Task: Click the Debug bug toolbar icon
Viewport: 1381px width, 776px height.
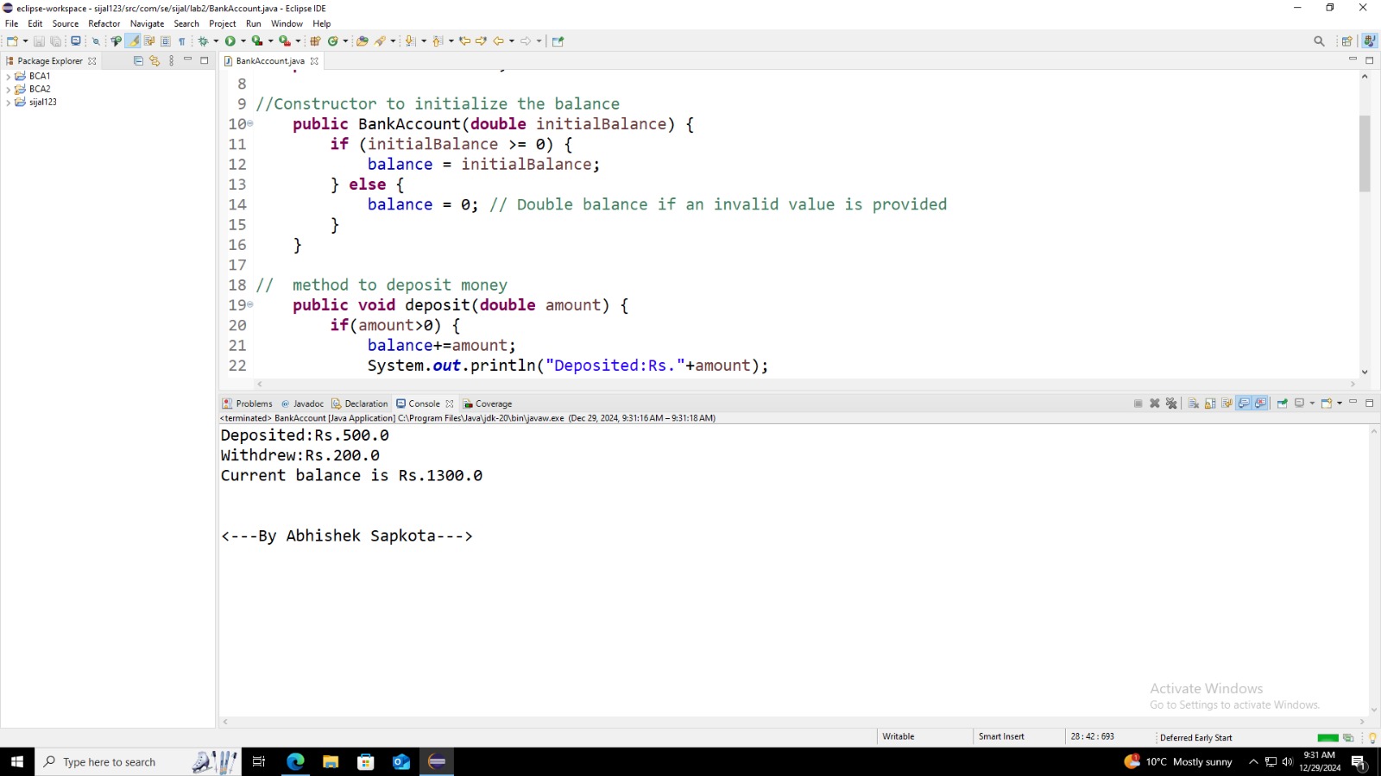Action: point(204,41)
